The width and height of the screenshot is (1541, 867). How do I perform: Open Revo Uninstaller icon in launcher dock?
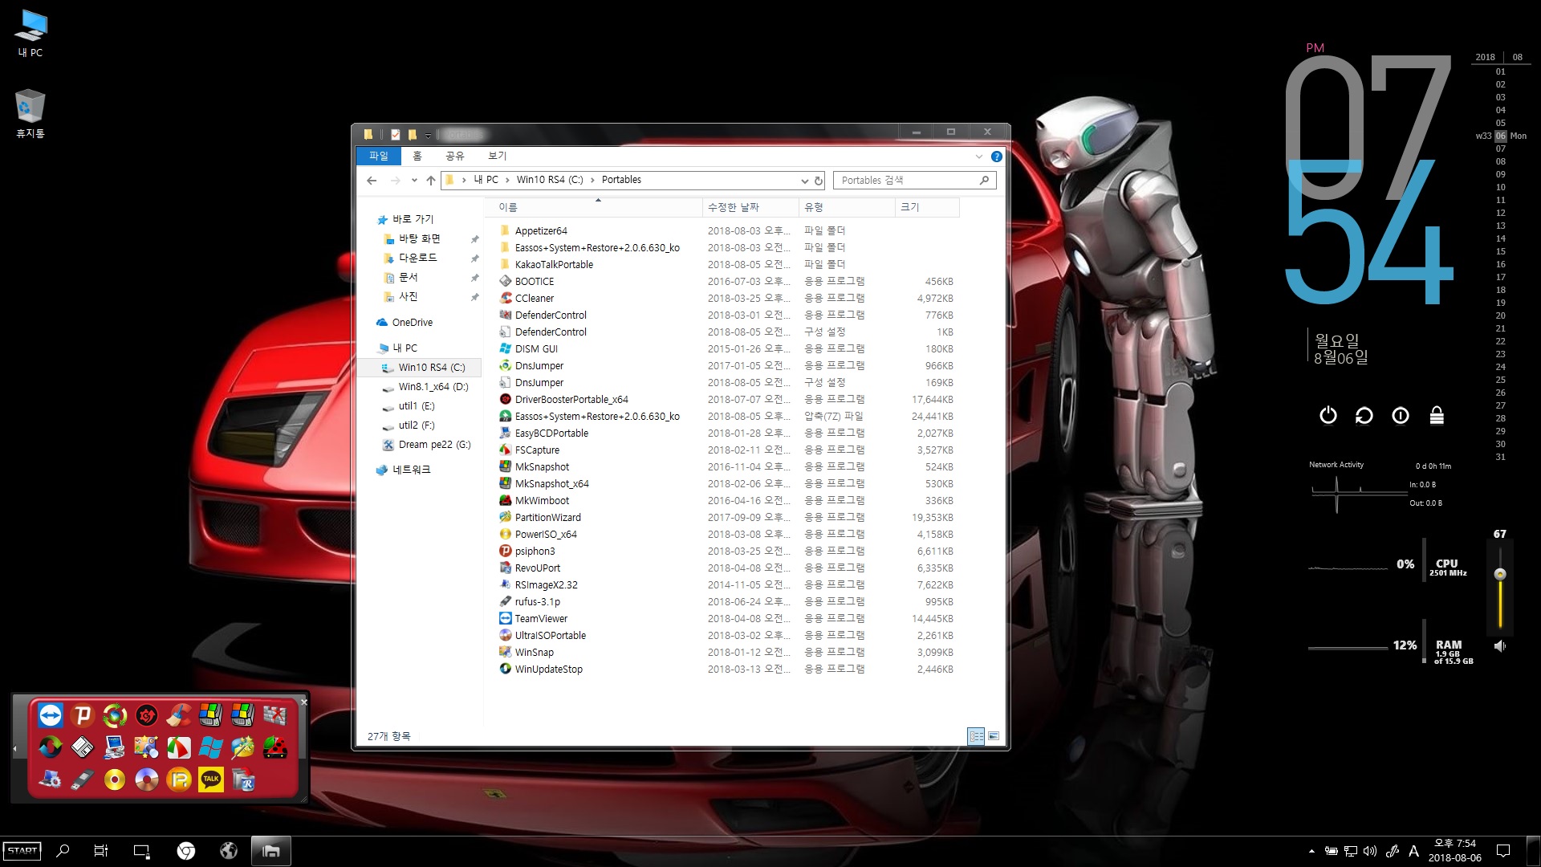pos(243,779)
